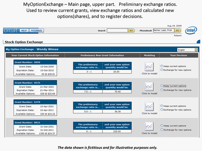Select Keep current options for grant 0575

tap(162, 86)
